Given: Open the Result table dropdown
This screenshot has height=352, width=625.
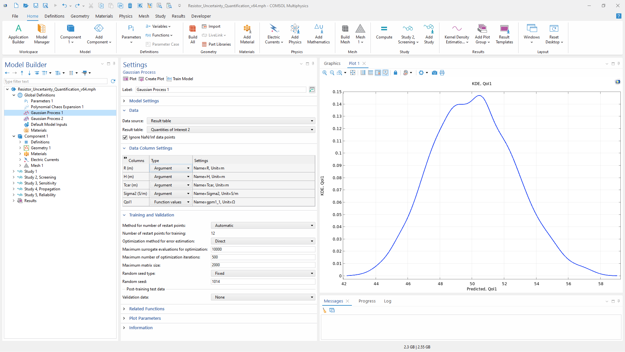Looking at the screenshot, I should (x=231, y=130).
